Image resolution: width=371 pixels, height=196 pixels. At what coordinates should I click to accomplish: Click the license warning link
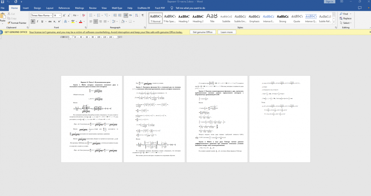point(106,32)
